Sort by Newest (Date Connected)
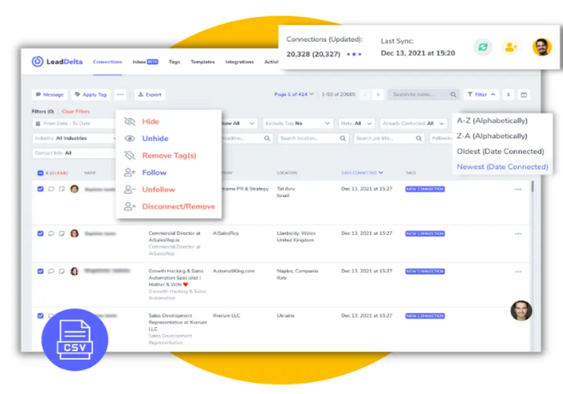The image size is (563, 394). click(502, 167)
